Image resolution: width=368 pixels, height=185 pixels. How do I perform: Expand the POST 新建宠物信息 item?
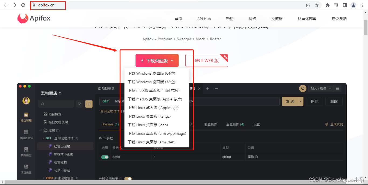point(44,178)
